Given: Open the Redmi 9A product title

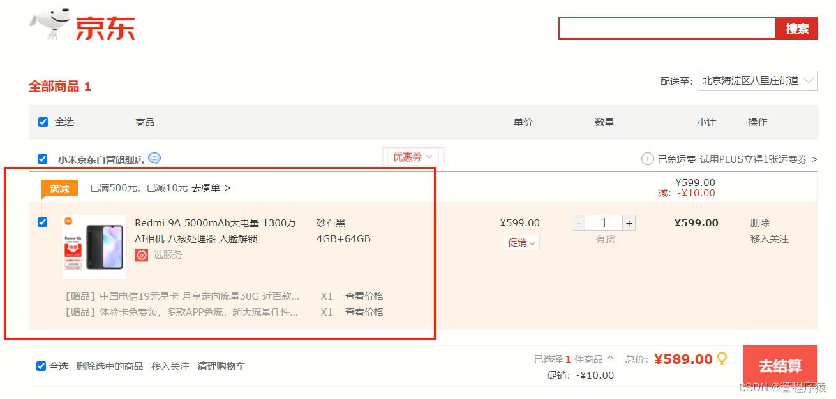Looking at the screenshot, I should pyautogui.click(x=216, y=231).
